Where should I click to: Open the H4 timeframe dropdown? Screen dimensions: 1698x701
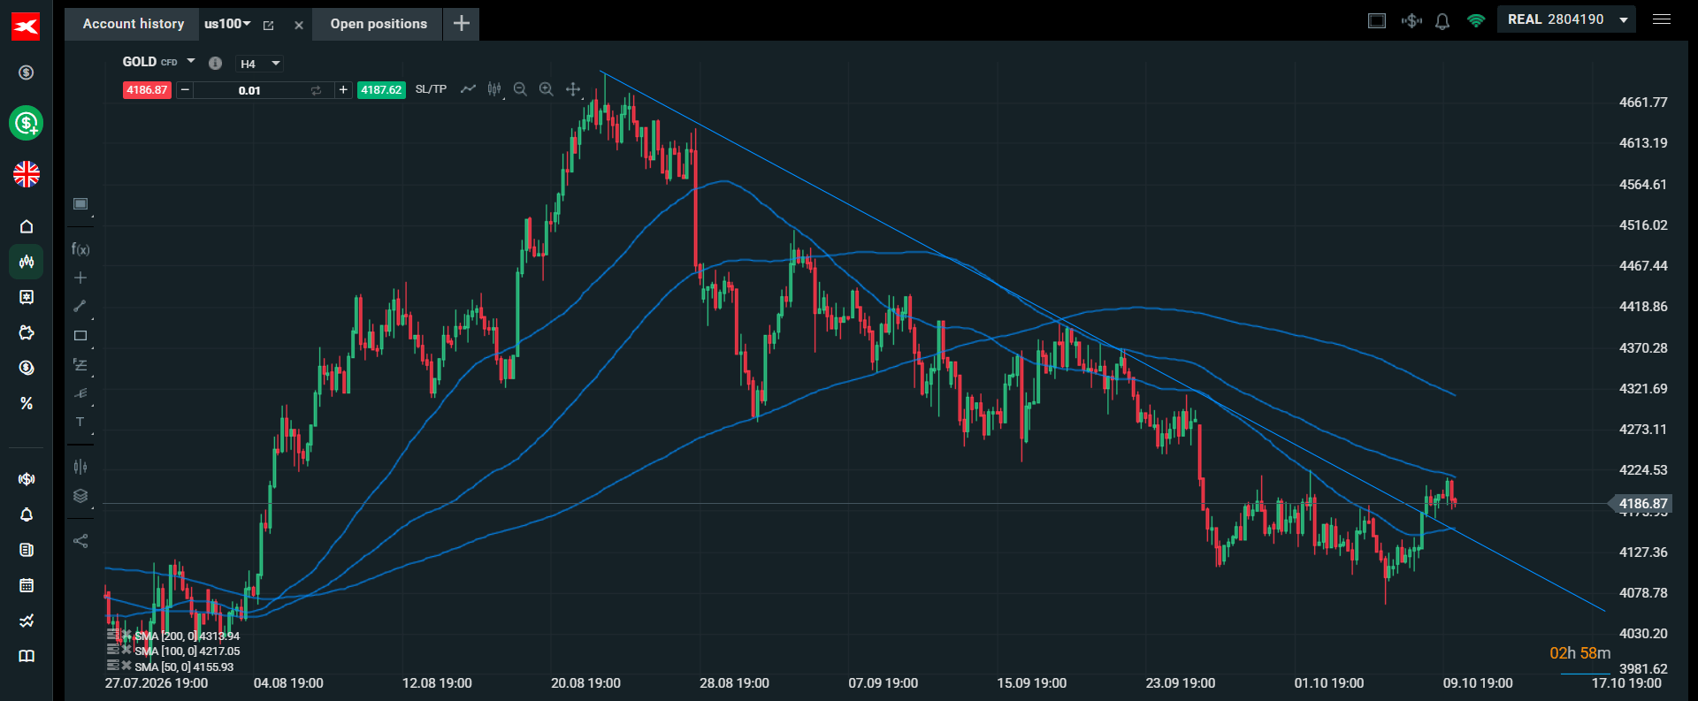(260, 64)
